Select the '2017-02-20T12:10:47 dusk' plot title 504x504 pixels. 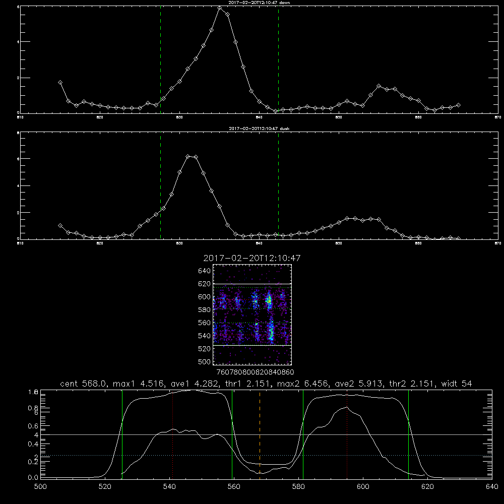click(x=259, y=129)
